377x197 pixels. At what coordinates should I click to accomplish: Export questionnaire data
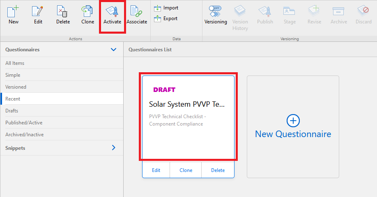pos(166,18)
